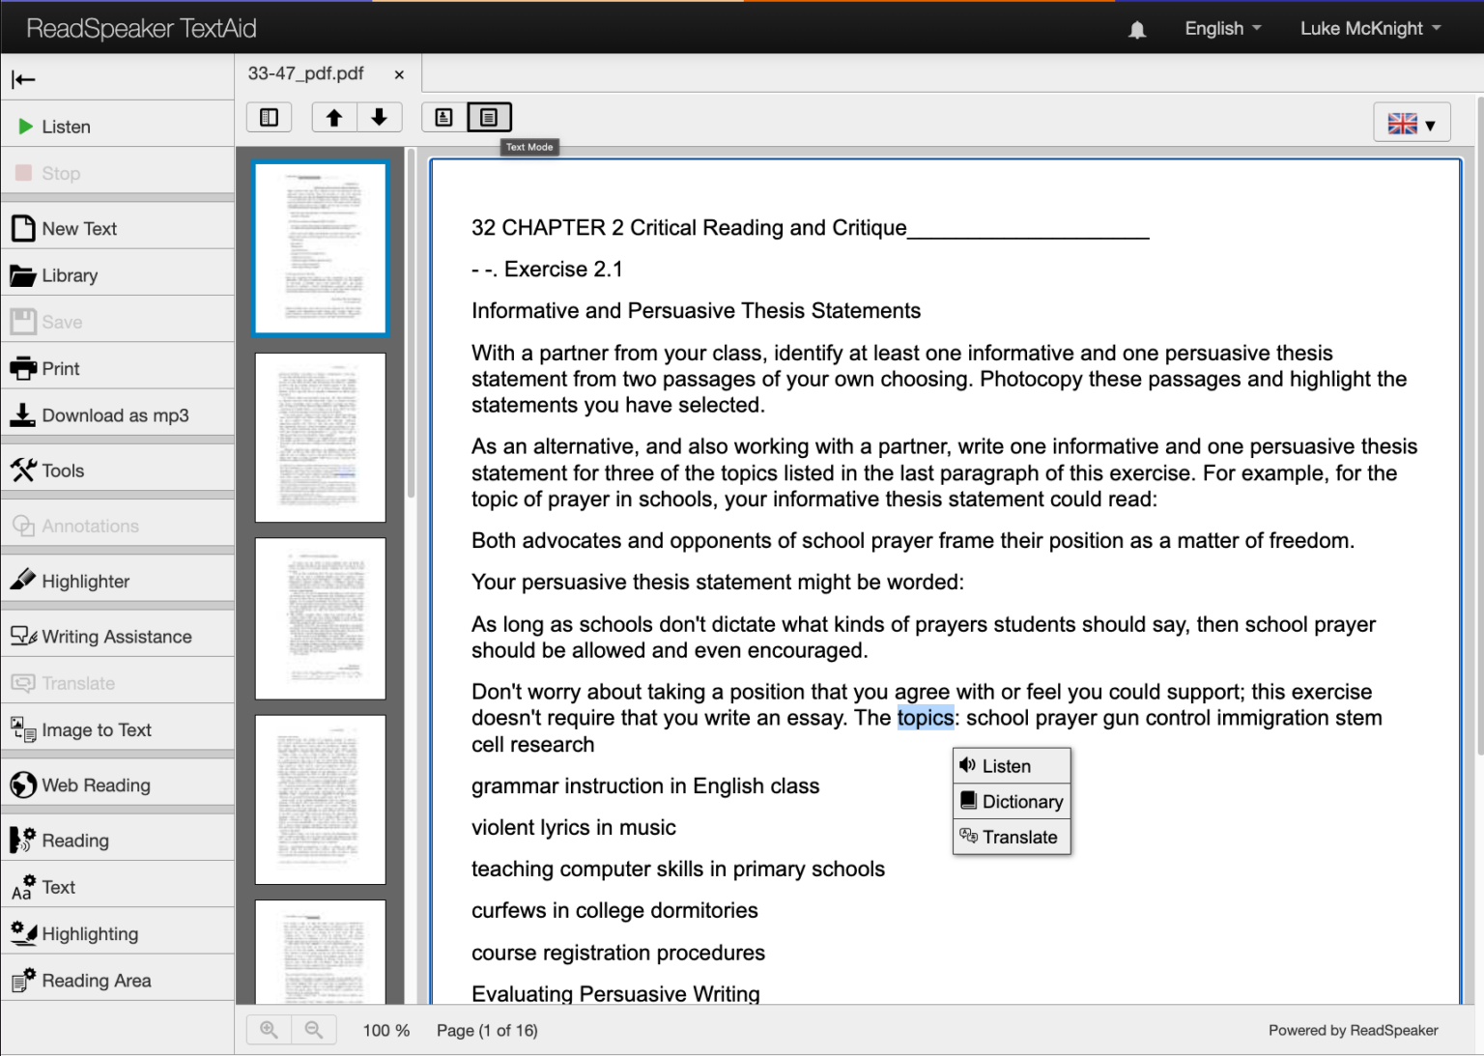Select the Highlighter tool
Viewport: 1484px width, 1056px height.
85,581
